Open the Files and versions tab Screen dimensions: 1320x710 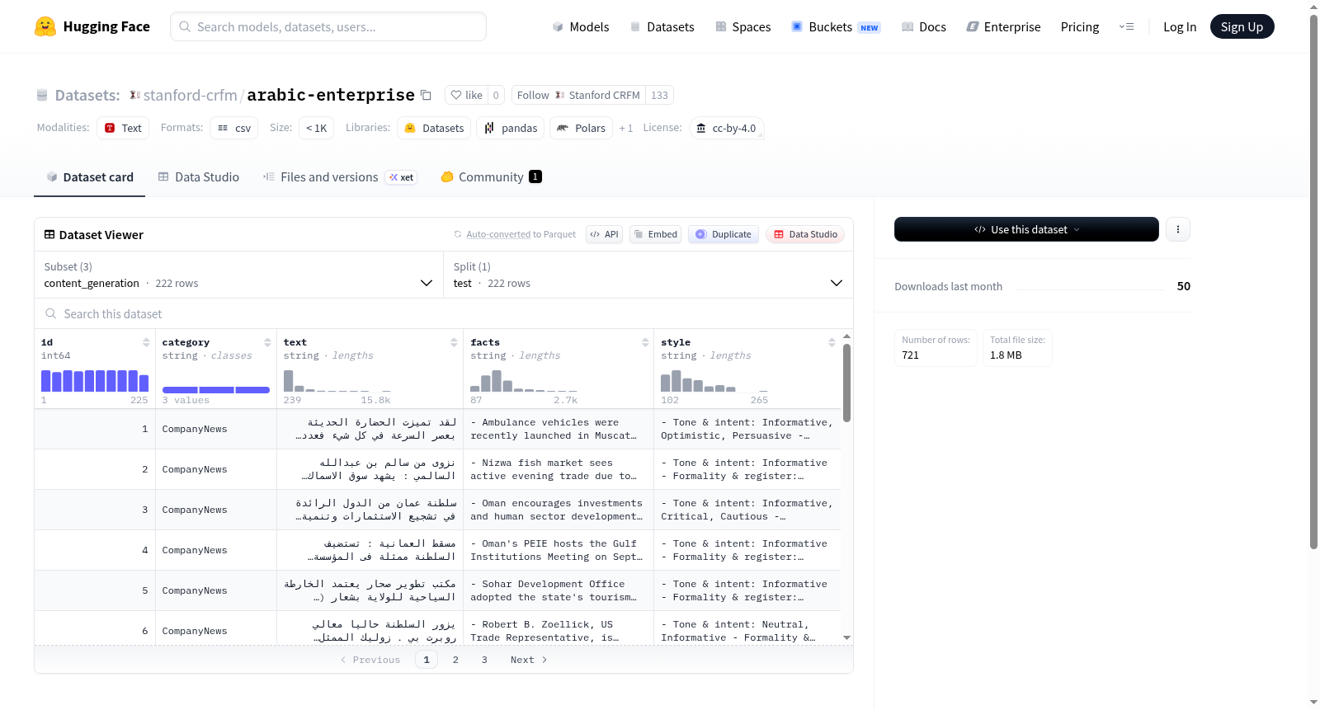[x=340, y=177]
